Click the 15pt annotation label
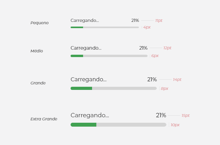Image resolution: width=220 pixels, height=145 pixels. pos(186,116)
